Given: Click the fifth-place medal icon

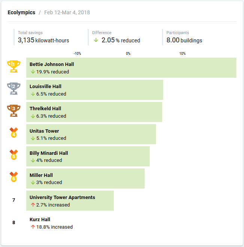Looking at the screenshot, I should point(14,155).
